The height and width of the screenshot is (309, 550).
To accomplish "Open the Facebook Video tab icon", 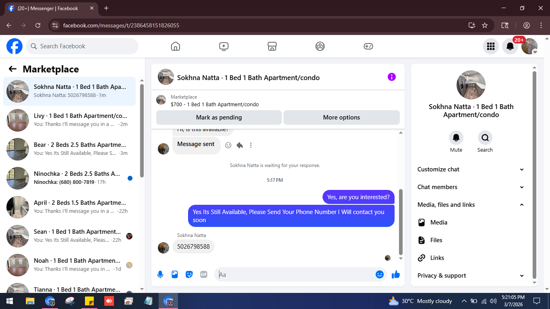I will [x=224, y=46].
